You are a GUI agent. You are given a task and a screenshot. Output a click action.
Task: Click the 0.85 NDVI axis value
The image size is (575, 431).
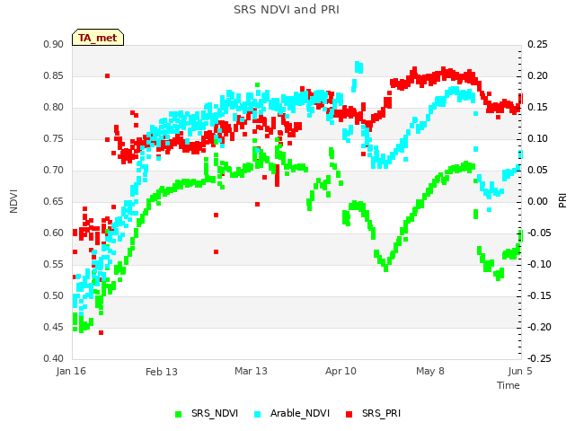click(54, 75)
